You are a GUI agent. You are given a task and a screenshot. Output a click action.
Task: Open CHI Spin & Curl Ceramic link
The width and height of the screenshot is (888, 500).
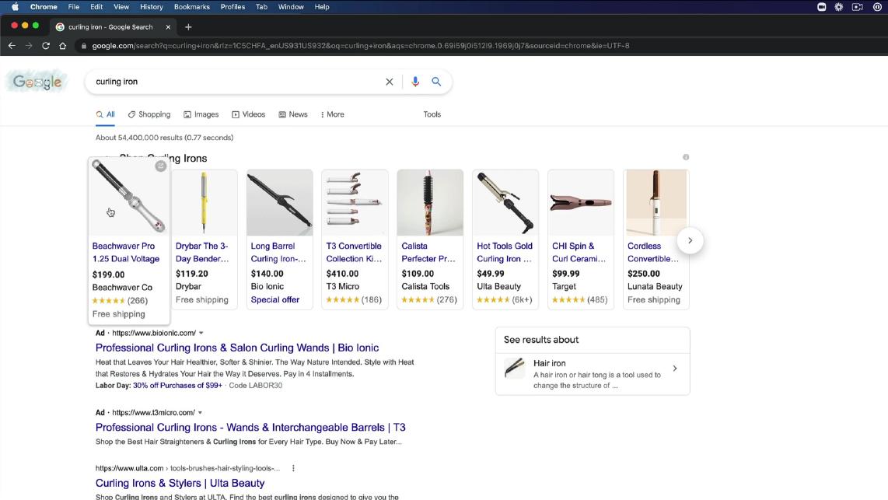point(579,253)
